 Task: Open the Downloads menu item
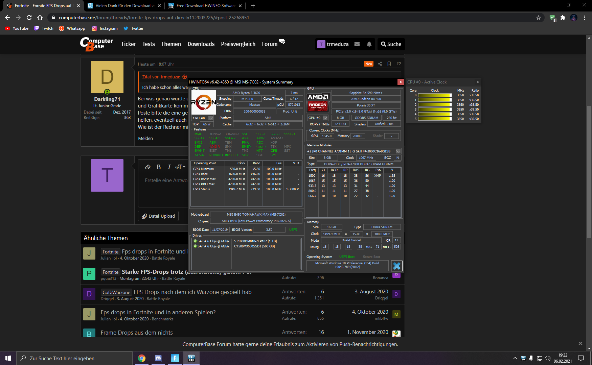201,44
